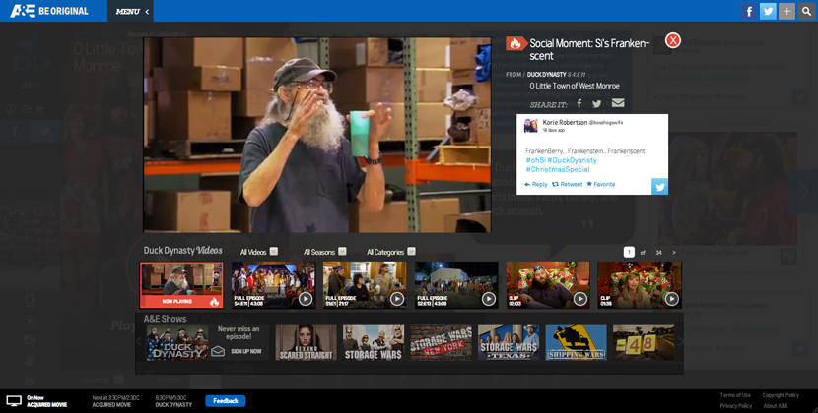
Task: Click the dimmed left sidebar Facebook button
Action: (15, 131)
